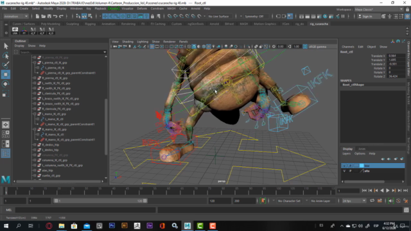Create a new scene from the status line
The width and height of the screenshot is (411, 231).
point(37,16)
